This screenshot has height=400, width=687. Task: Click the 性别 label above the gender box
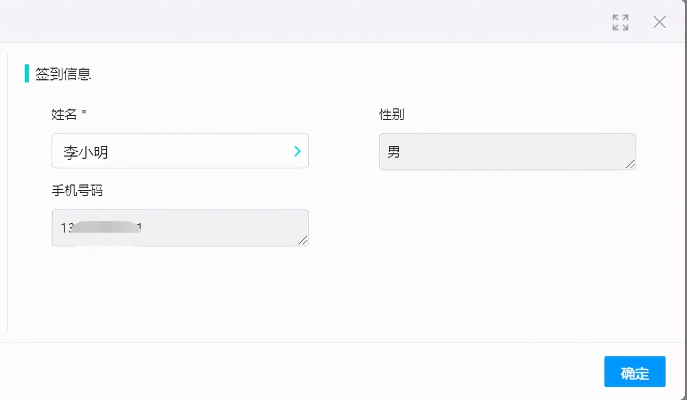[391, 114]
